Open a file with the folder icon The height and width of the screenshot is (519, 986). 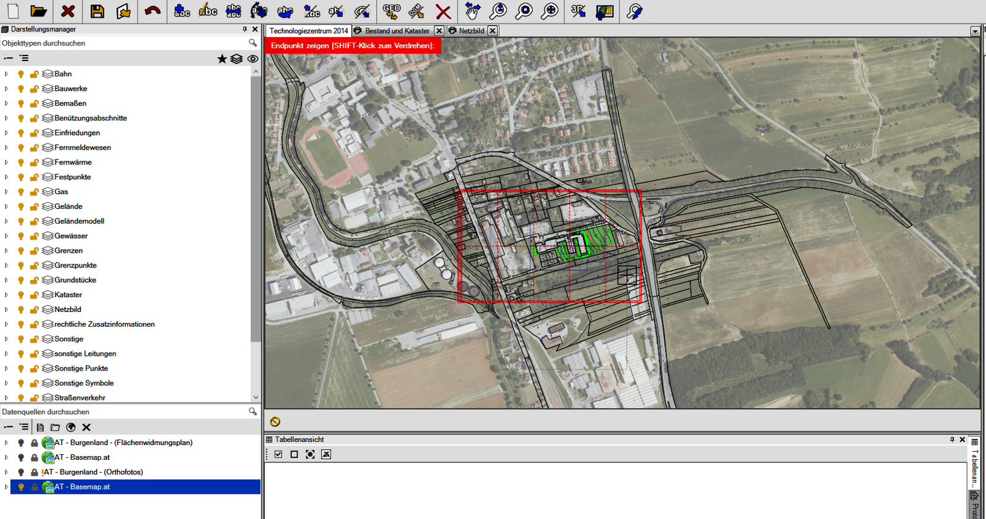click(39, 11)
